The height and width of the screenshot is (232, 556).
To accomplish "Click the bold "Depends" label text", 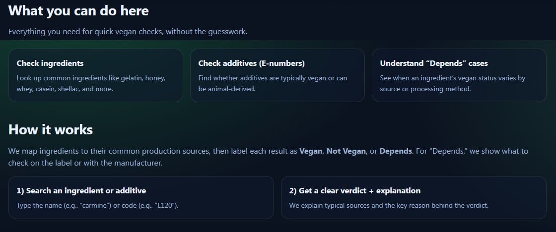I will [x=396, y=151].
